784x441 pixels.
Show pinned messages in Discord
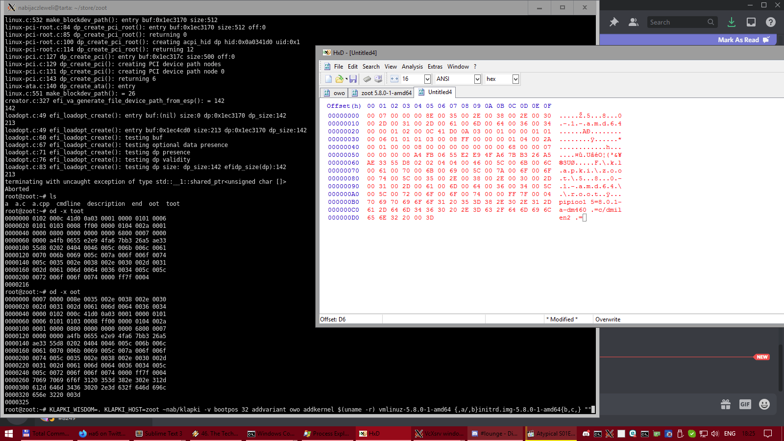613,22
